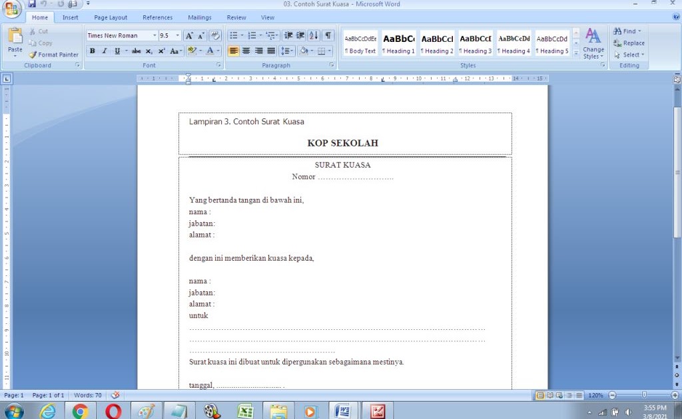
Task: Clear formatting with the Clear Formatting icon
Action: click(x=214, y=35)
